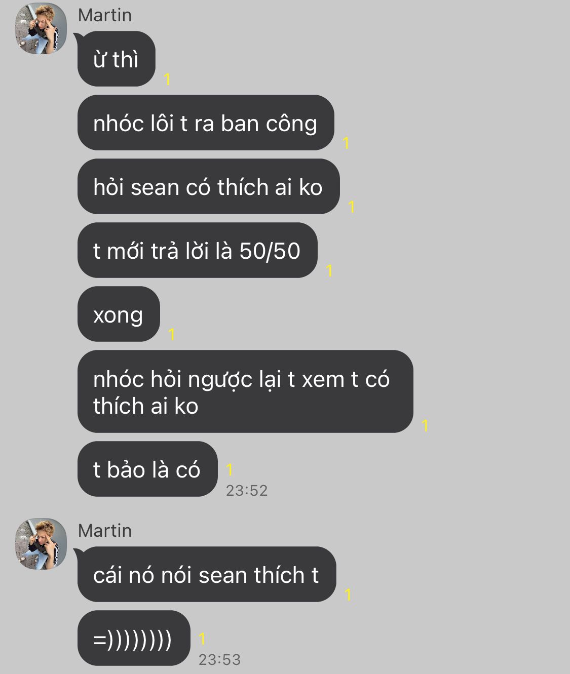Tap the 'hỏi sean có thích ai ko' message
The width and height of the screenshot is (570, 674).
pyautogui.click(x=208, y=186)
